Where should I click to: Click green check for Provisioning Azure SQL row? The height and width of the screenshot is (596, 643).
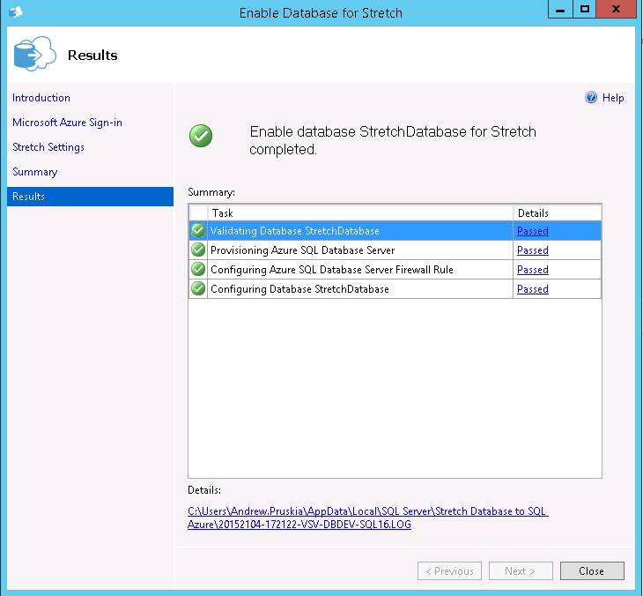(198, 250)
